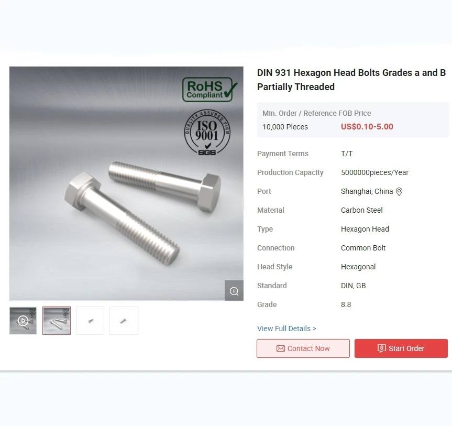Click the envelope icon in Contact Now
Viewport: 452px width, 426px height.
click(x=281, y=348)
